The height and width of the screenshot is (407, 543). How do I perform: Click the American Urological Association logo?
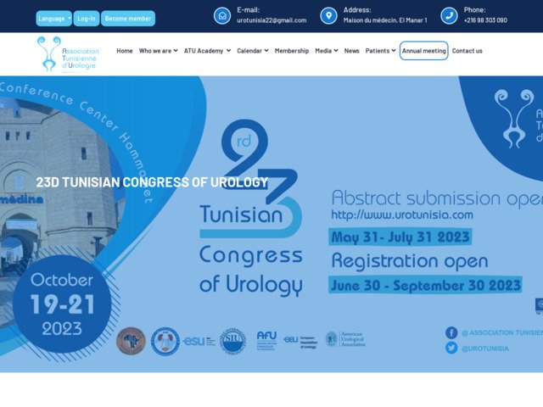345,339
